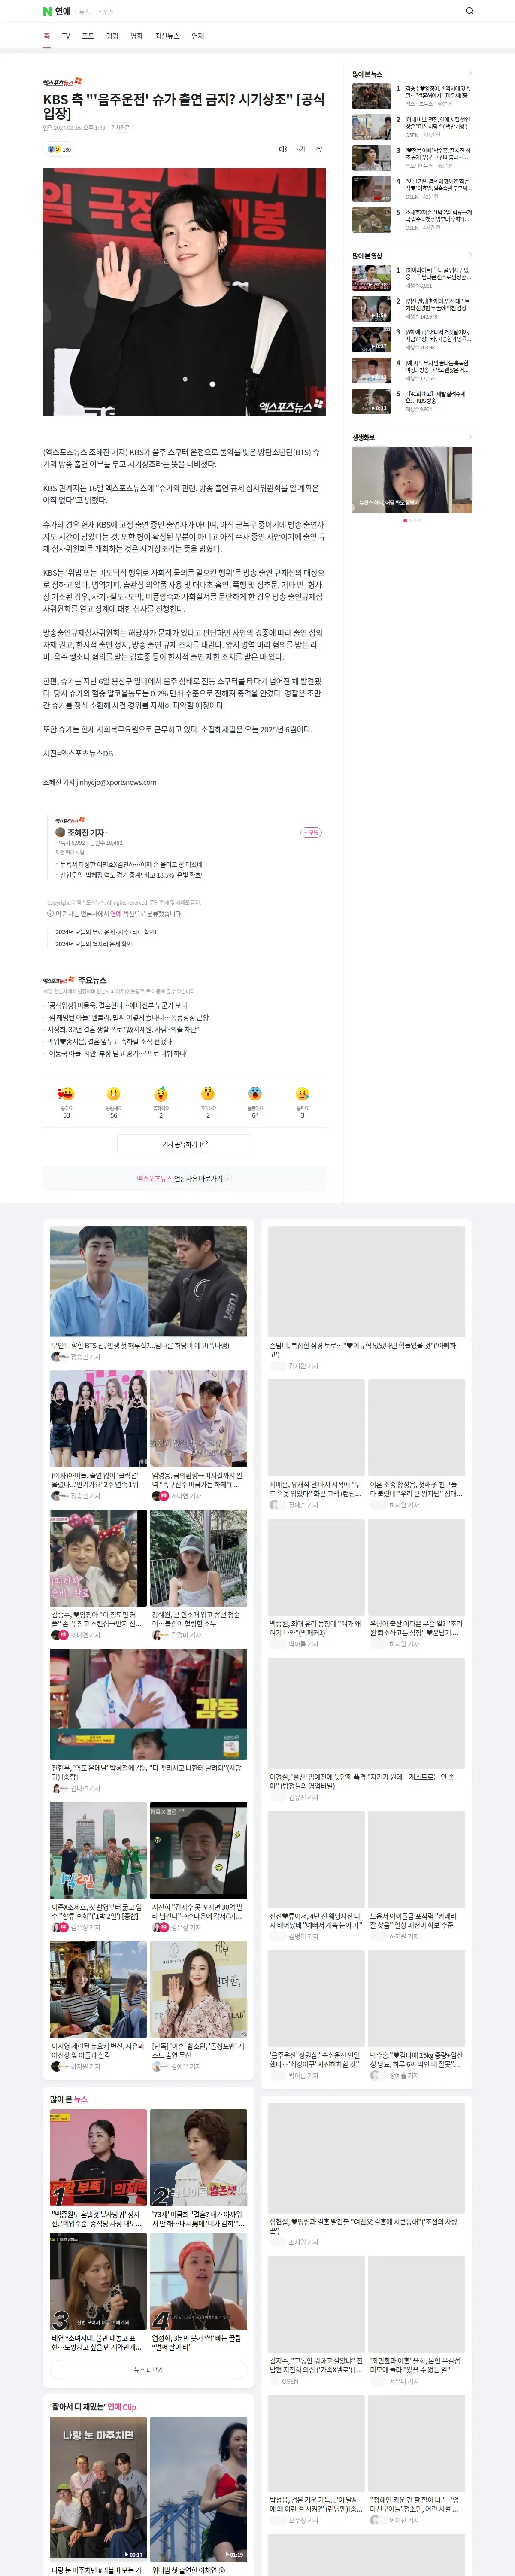Viewport: 515px width, 2576px height.
Task: Open the 기사원문 link
Action: [120, 128]
